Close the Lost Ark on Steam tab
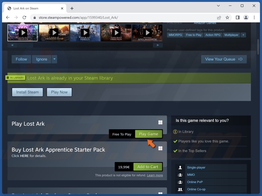 62,8
